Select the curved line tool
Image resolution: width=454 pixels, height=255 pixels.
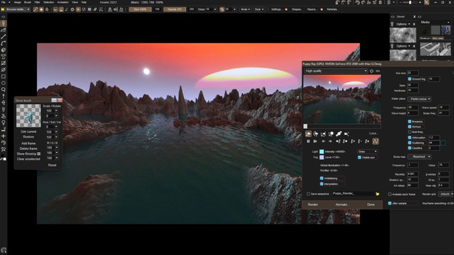pos(4,43)
